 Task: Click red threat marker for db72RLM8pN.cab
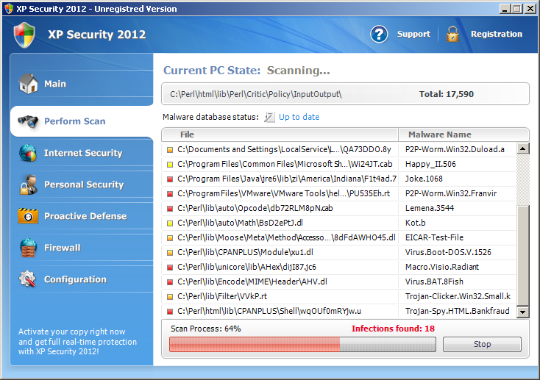[170, 209]
